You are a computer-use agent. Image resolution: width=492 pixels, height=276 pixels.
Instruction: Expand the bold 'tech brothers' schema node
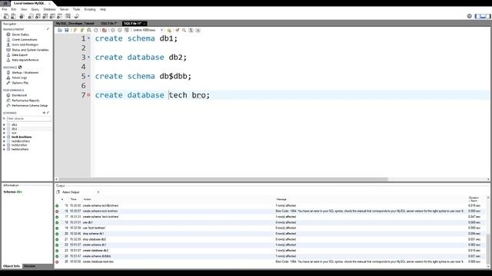(4, 137)
